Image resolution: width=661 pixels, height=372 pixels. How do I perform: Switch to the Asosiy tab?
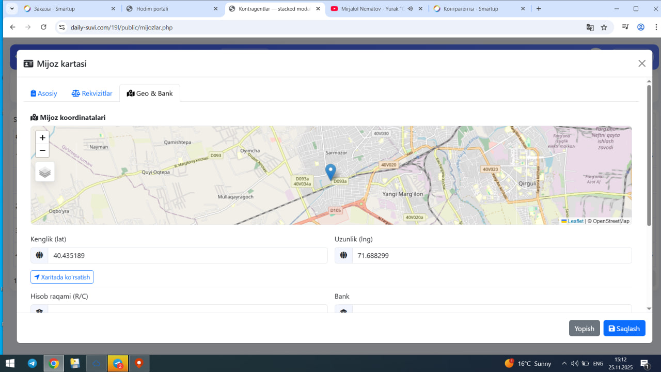[44, 94]
